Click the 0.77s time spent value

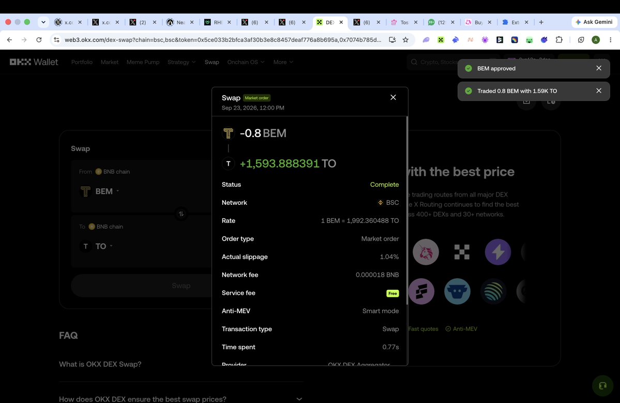click(x=390, y=347)
